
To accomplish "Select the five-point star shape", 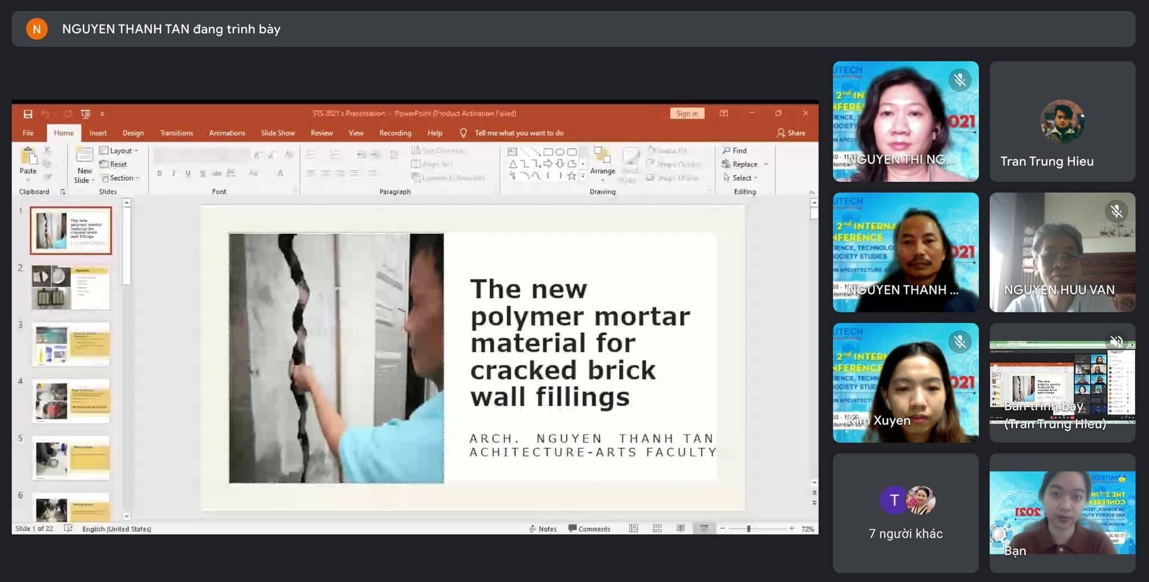I will pyautogui.click(x=572, y=176).
